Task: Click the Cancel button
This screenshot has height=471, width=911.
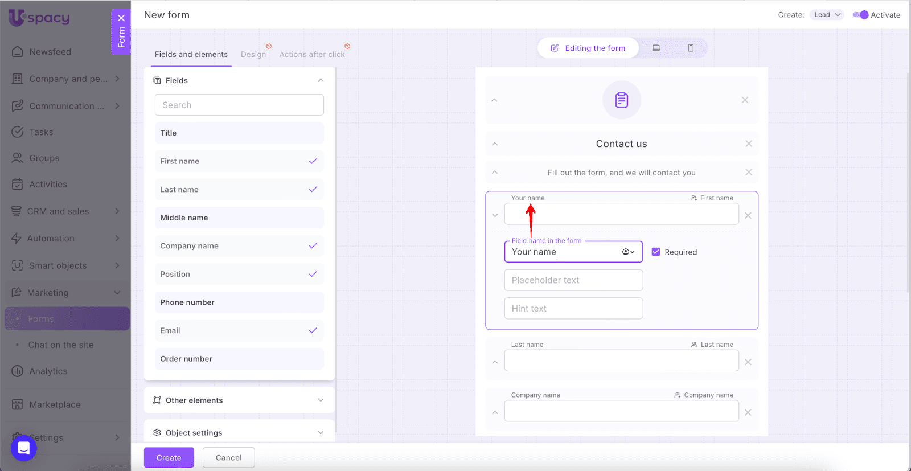Action: pyautogui.click(x=228, y=458)
